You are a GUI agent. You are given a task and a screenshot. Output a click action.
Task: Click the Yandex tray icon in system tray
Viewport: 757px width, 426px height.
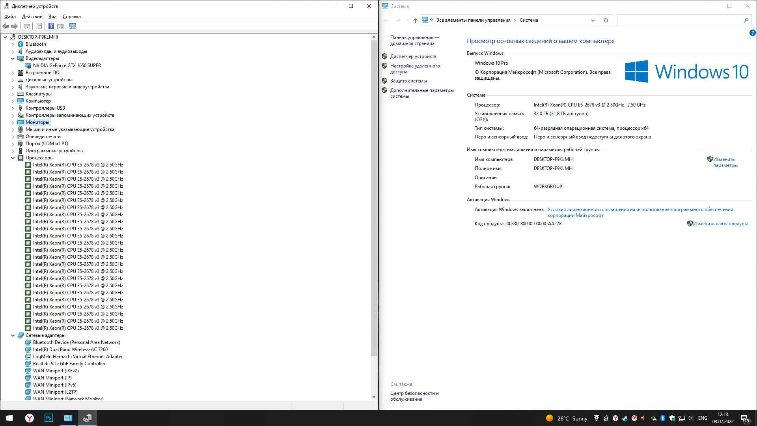pos(615,418)
